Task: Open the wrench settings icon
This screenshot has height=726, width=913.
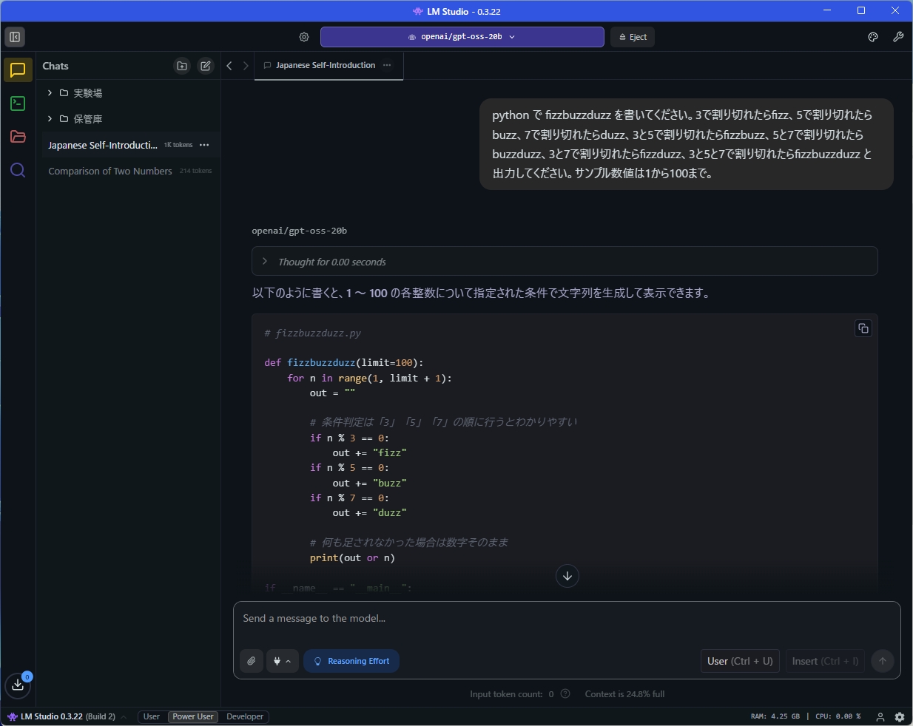Action: 898,37
